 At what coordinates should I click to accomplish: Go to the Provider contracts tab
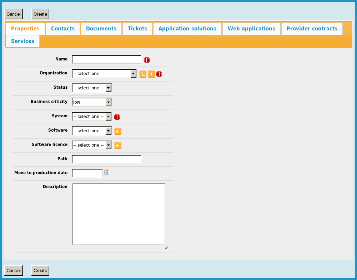[x=312, y=29]
